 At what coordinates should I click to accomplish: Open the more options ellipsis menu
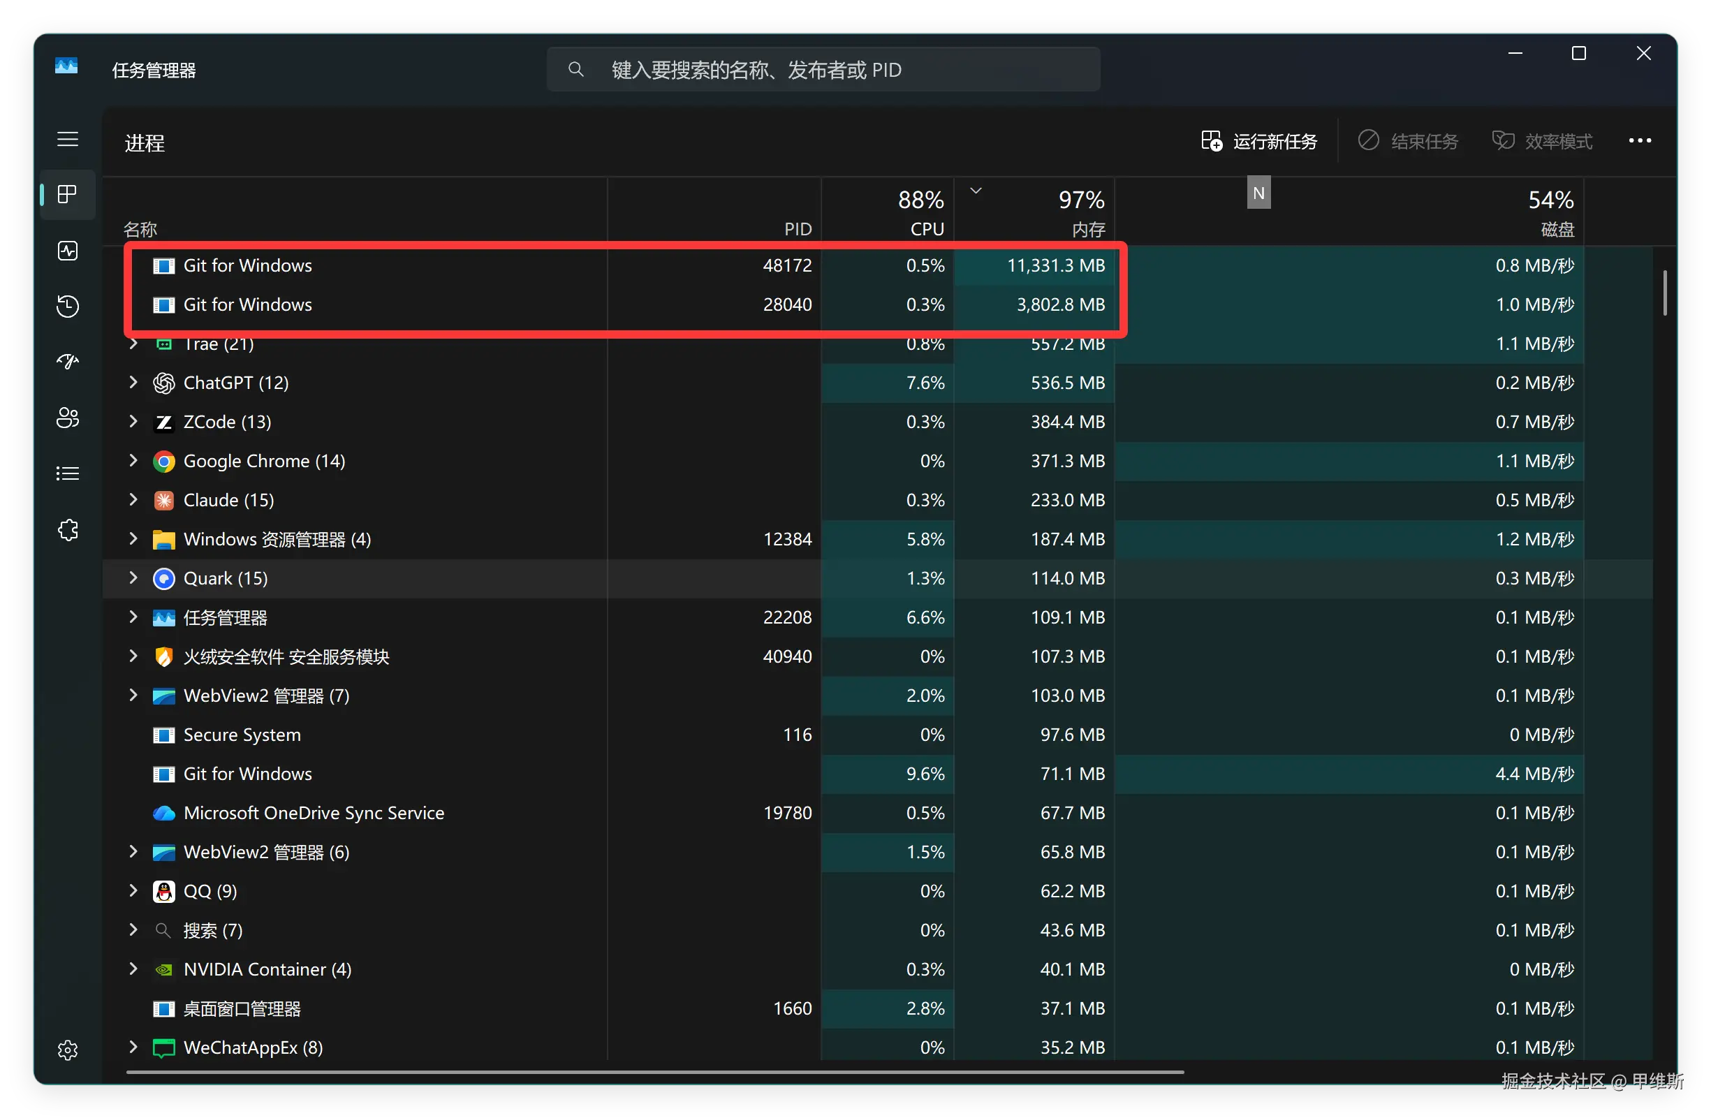1640,141
